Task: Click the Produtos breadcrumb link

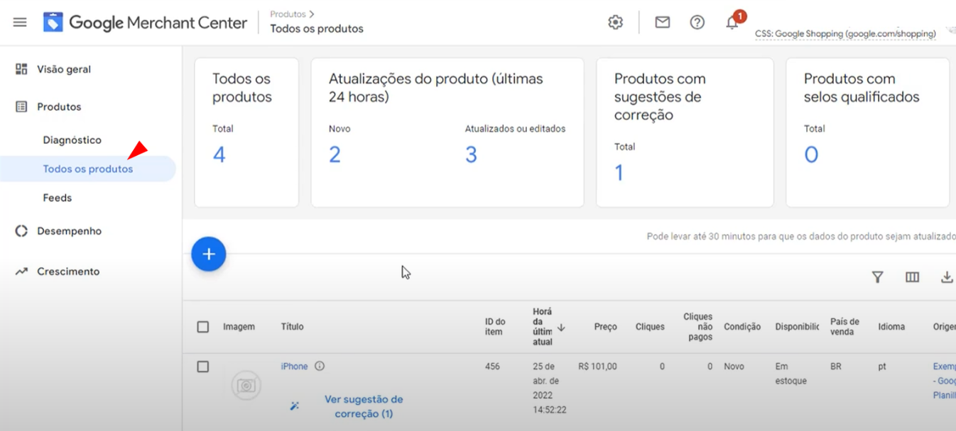Action: point(288,14)
